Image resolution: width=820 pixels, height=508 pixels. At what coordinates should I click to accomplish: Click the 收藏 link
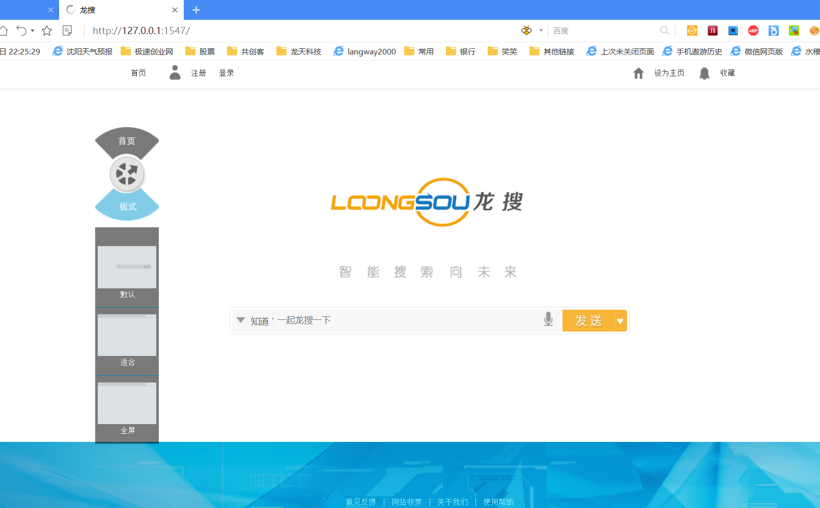pos(727,73)
